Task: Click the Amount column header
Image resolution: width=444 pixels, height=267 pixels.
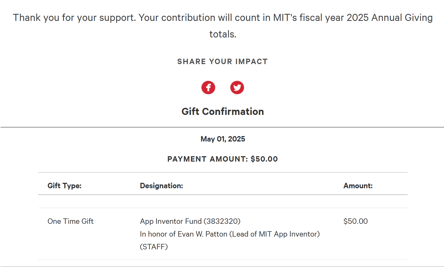Action: tap(358, 186)
